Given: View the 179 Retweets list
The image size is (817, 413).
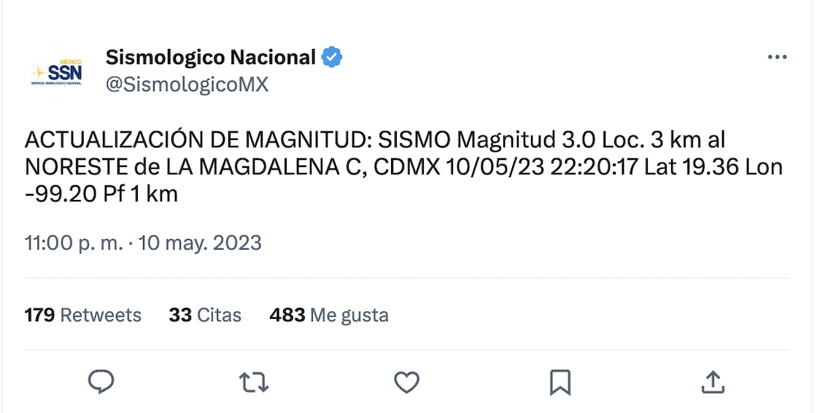Looking at the screenshot, I should point(83,315).
